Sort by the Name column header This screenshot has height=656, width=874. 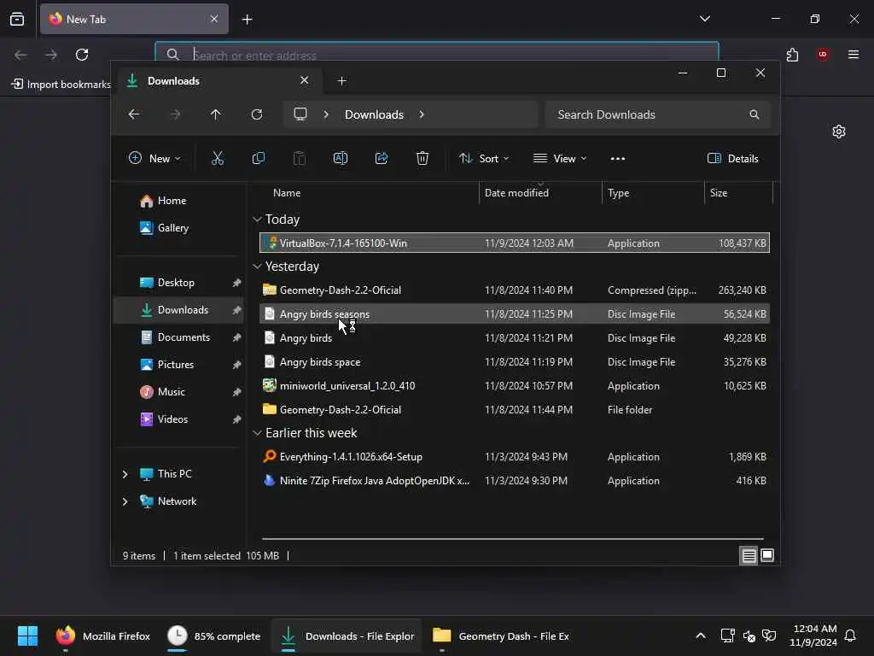point(287,193)
